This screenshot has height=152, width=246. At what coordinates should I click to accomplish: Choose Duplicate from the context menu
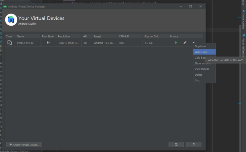pyautogui.click(x=205, y=46)
